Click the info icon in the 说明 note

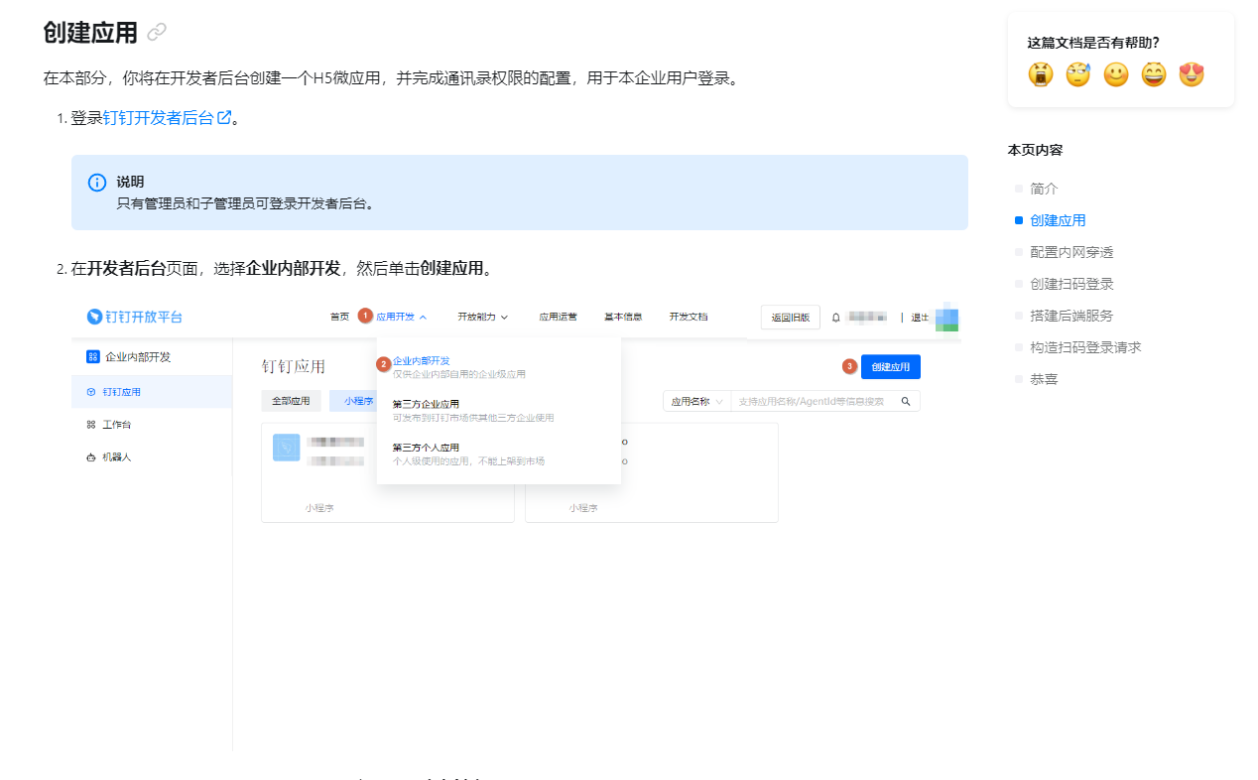pos(97,183)
